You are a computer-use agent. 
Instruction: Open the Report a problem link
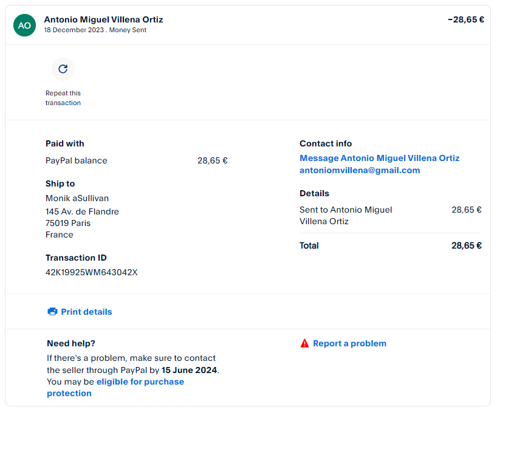click(x=349, y=343)
